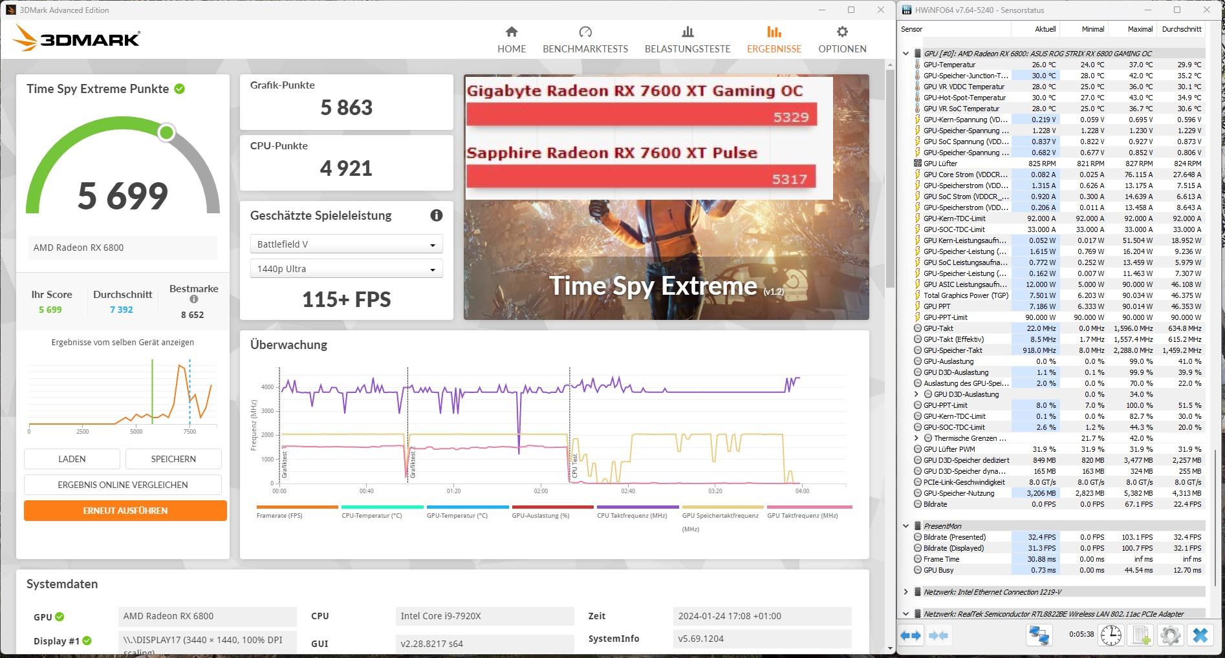Switch to BENCHMARKTESTS tab
The width and height of the screenshot is (1225, 658).
pos(585,40)
